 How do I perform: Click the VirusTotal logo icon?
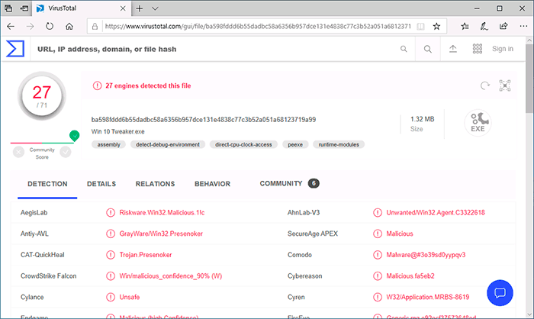15,49
